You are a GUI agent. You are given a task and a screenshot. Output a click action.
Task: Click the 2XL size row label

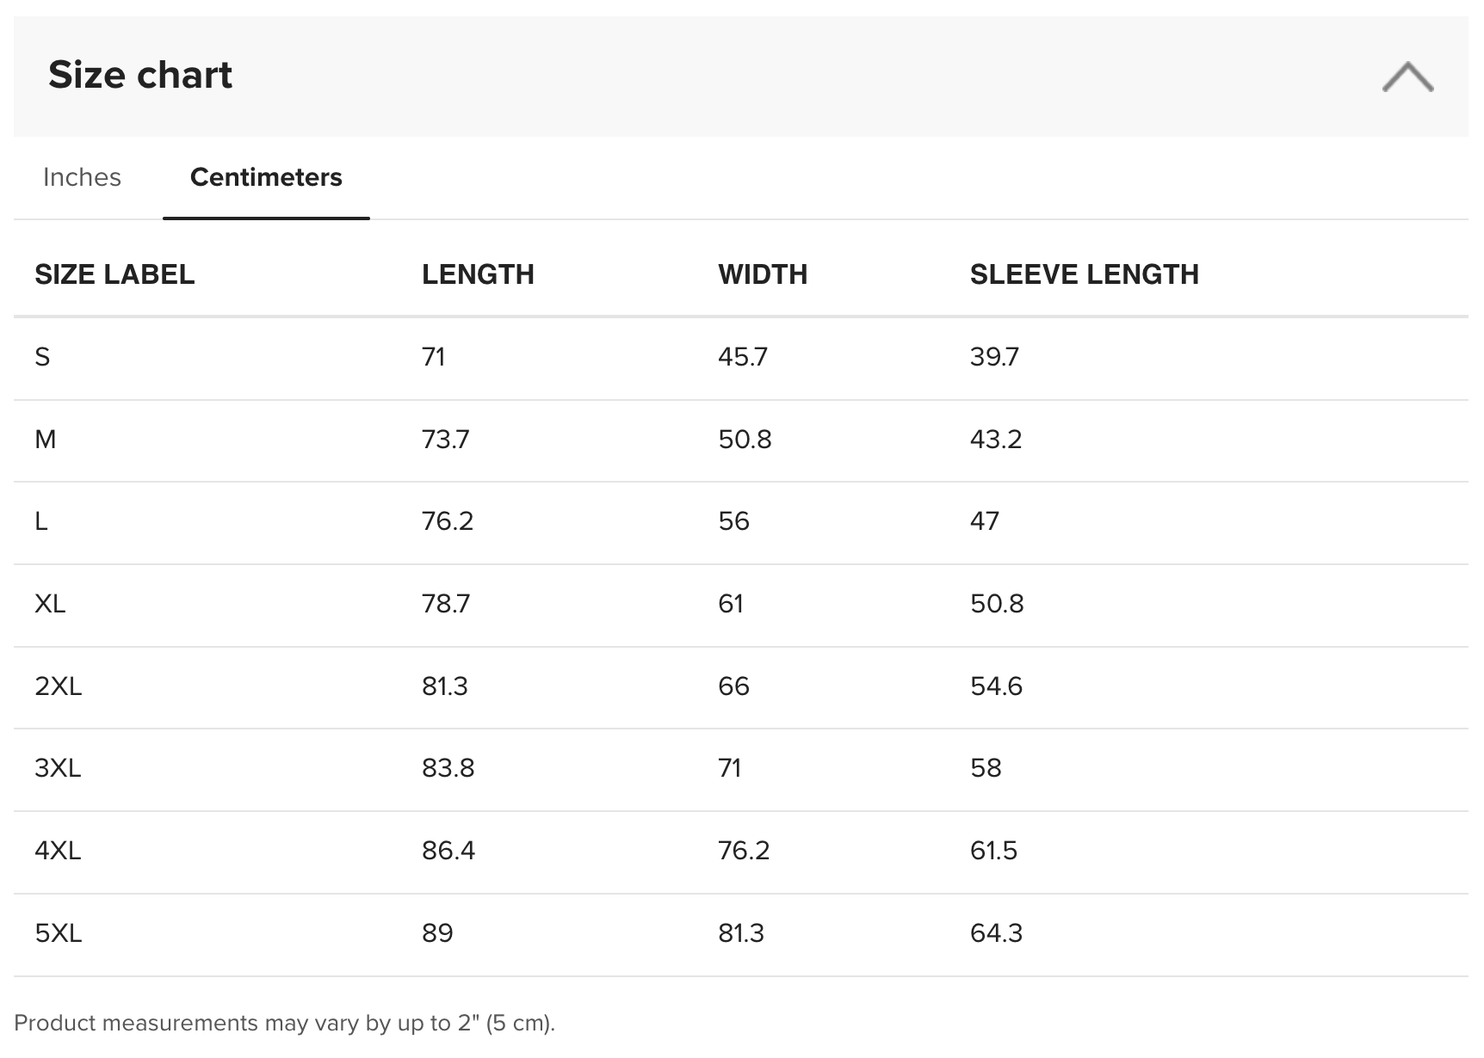[58, 686]
